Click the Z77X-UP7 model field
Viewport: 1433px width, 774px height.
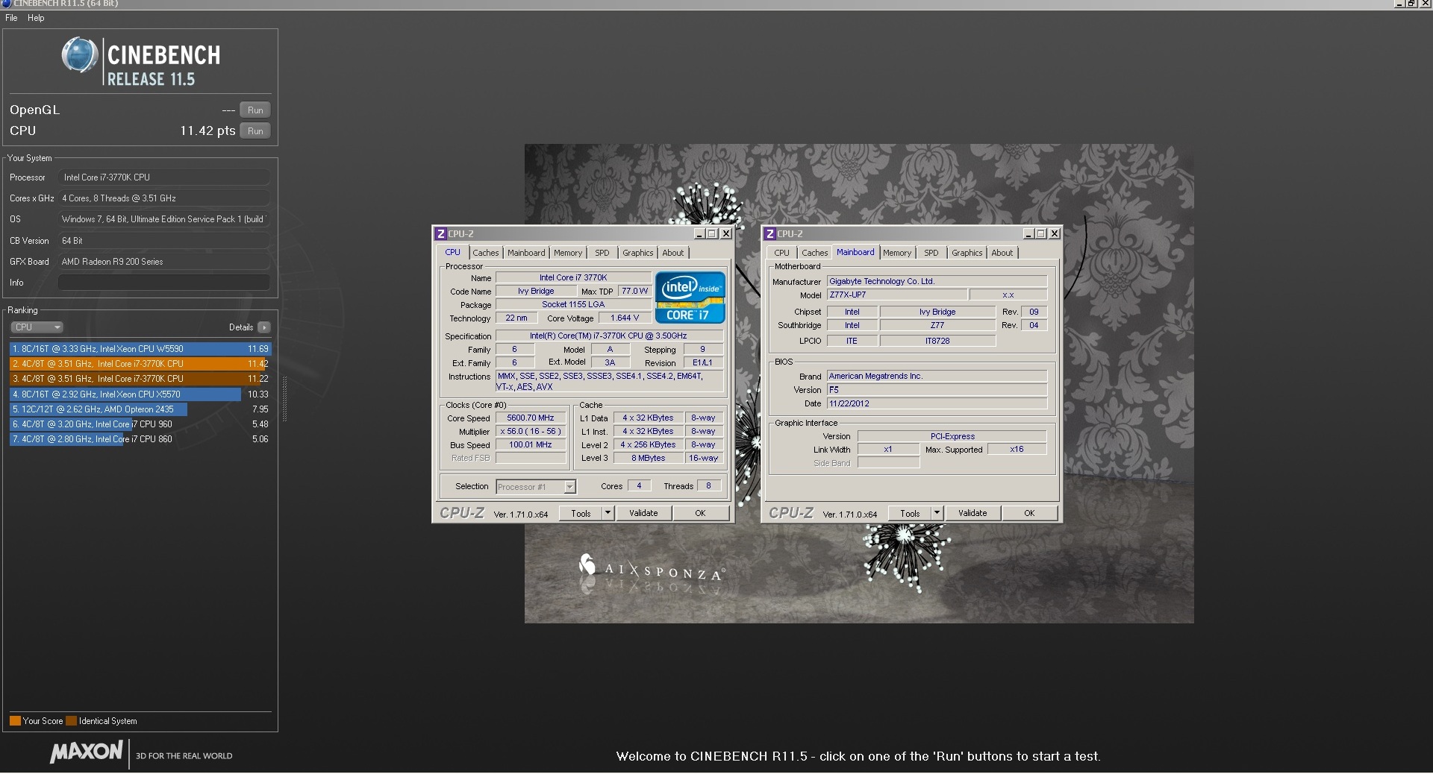pyautogui.click(x=897, y=295)
